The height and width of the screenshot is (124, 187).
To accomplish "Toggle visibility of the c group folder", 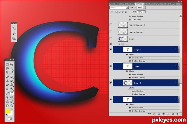I will pos(111,44).
